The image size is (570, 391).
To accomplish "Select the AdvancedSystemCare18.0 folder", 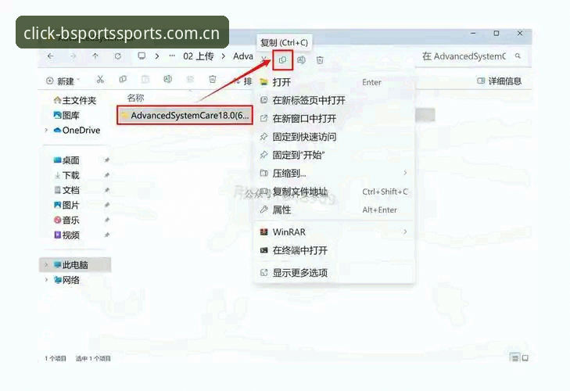I will pos(185,115).
